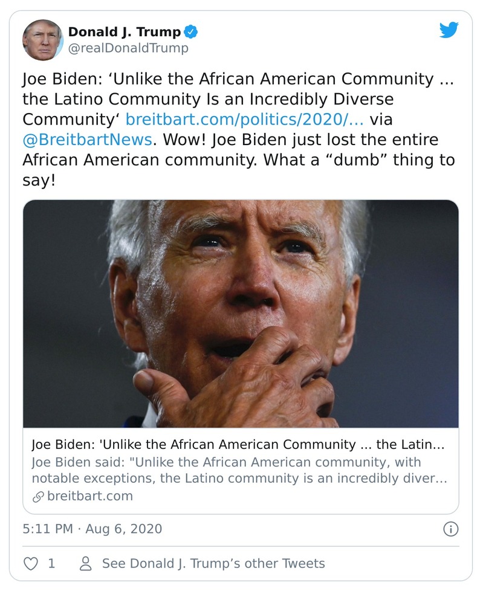Click the Twitter bird logo
This screenshot has height=591, width=483.
point(449,30)
